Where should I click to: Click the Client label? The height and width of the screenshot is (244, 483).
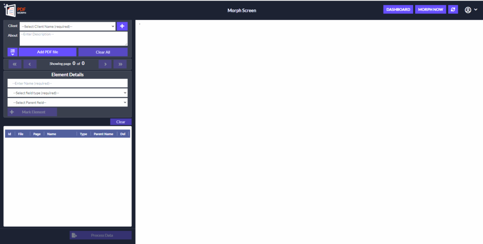pyautogui.click(x=13, y=26)
